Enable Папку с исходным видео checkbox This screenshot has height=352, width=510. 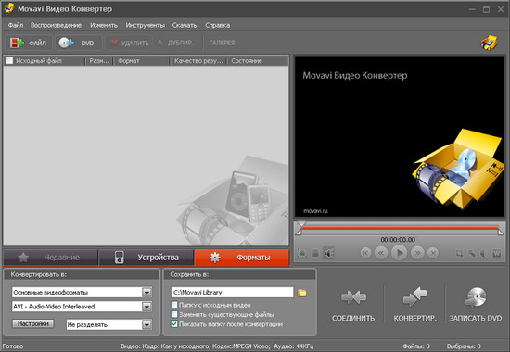coord(174,305)
